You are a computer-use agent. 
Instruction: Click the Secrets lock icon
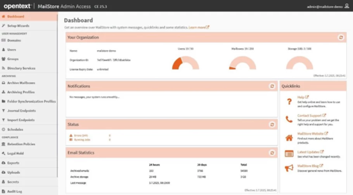(3, 182)
